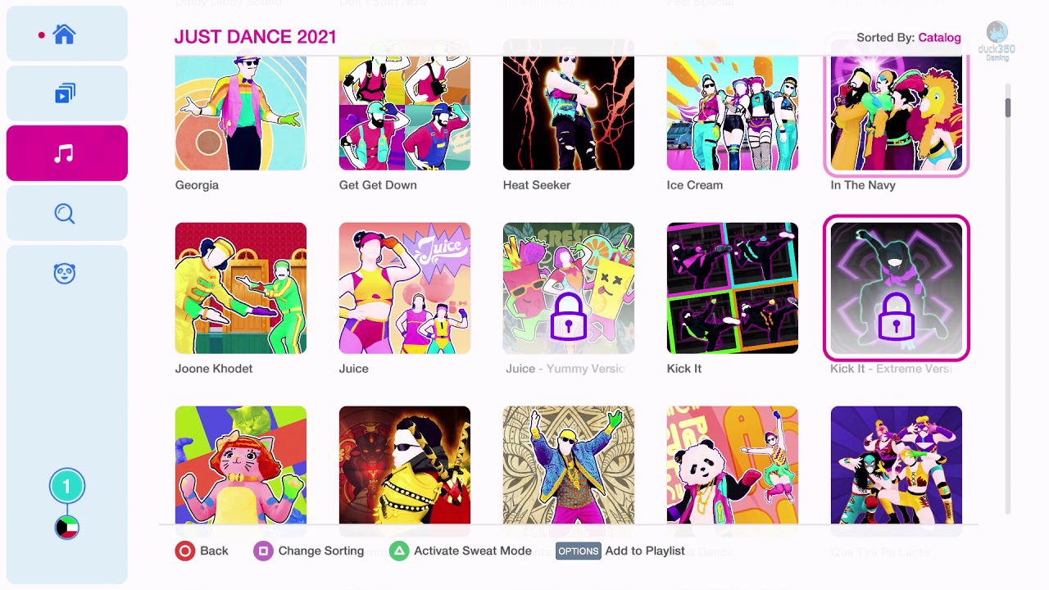Pick the Joone Khodet song tile
The image size is (1049, 590).
[x=241, y=288]
